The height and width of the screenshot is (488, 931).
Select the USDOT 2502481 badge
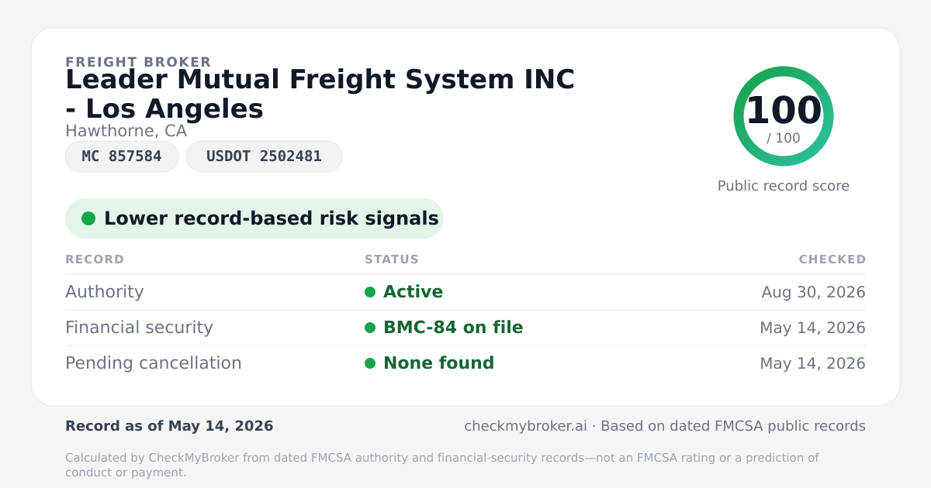pos(264,156)
